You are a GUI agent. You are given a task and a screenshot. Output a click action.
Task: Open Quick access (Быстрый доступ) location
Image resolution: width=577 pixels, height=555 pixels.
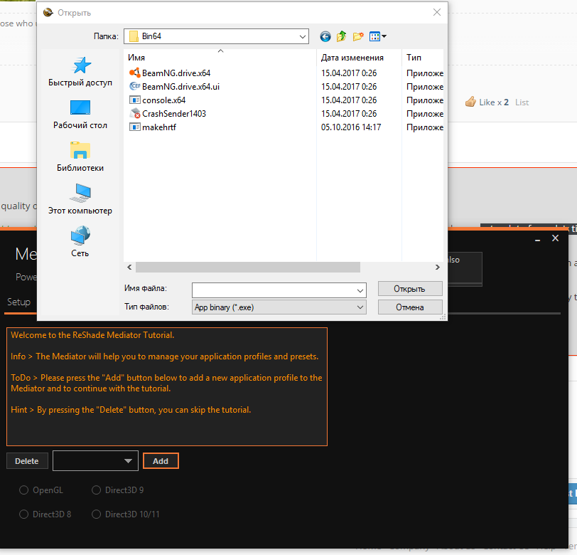[x=80, y=73]
